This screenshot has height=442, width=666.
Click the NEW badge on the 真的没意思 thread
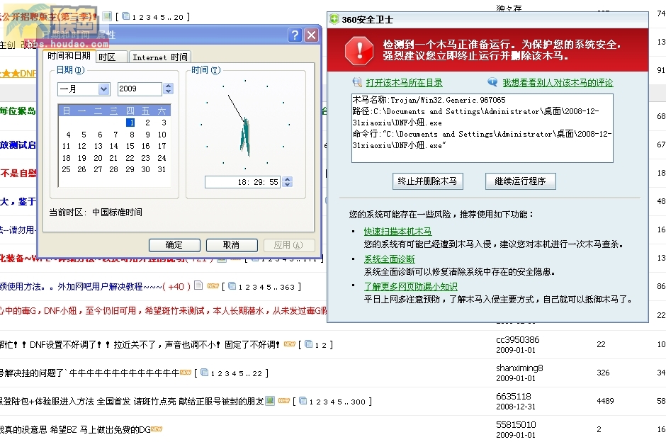(157, 429)
